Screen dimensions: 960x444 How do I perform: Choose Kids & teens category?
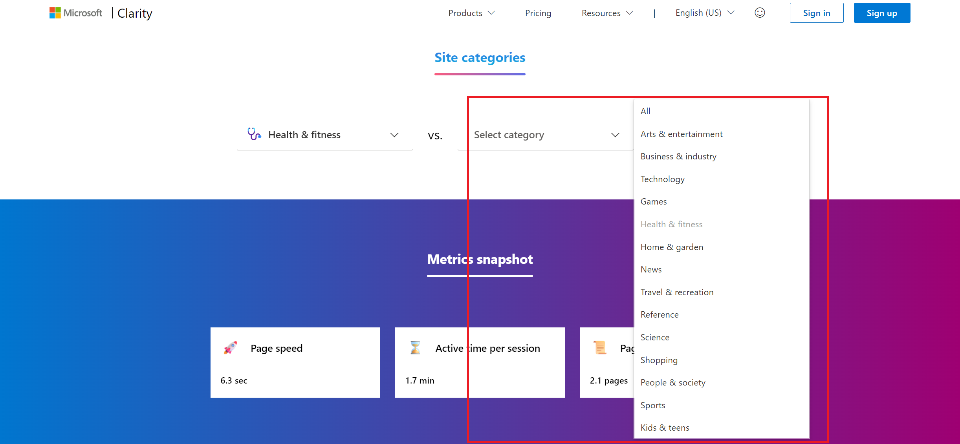(665, 428)
